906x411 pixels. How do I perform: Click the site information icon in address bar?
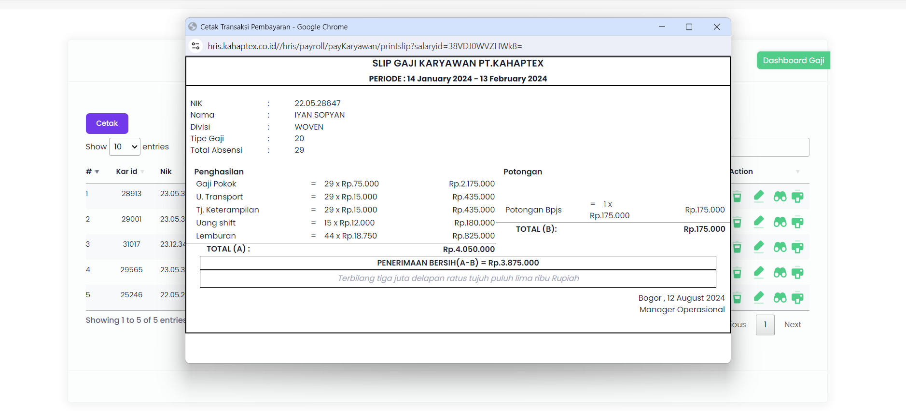click(195, 46)
